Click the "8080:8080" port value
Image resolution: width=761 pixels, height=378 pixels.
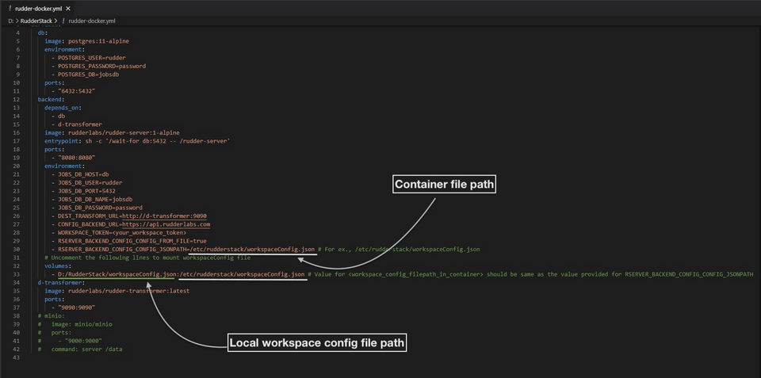[x=76, y=158]
